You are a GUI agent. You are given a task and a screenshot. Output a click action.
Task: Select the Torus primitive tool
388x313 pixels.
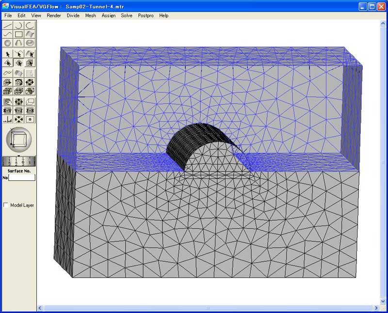[30, 43]
